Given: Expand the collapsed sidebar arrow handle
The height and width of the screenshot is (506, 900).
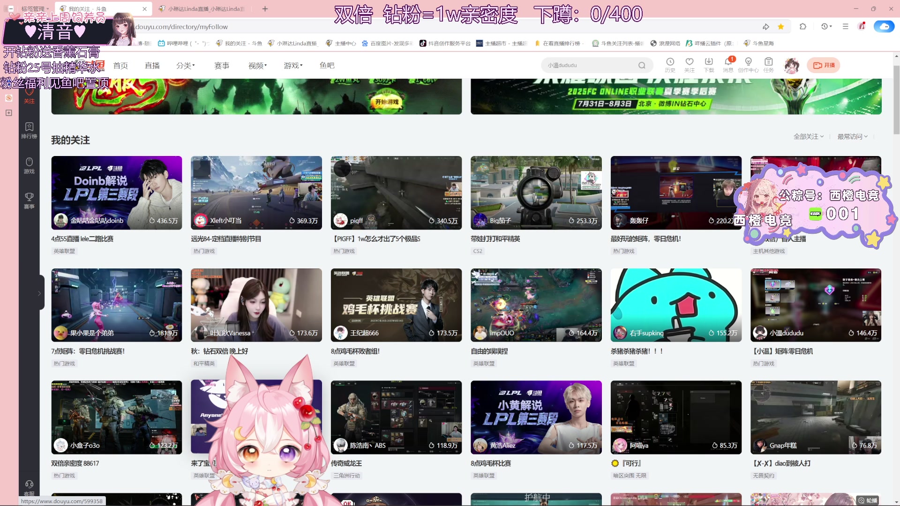Looking at the screenshot, I should (x=39, y=293).
